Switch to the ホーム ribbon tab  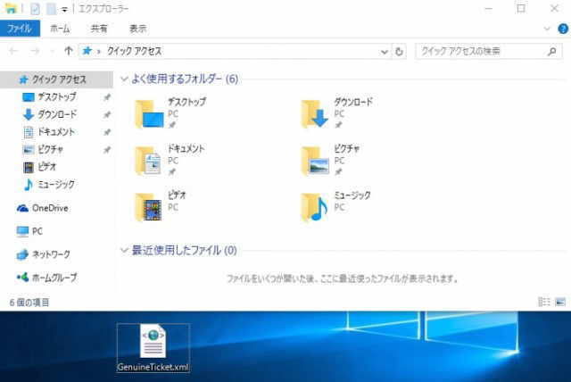coord(60,29)
